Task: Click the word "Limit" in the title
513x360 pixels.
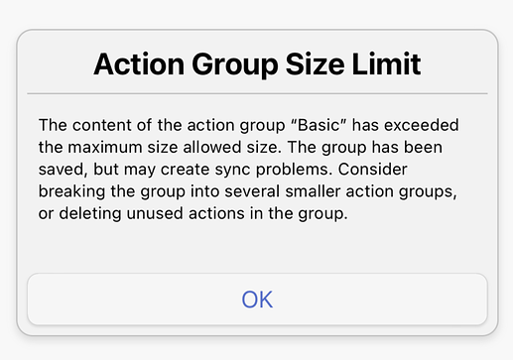Action: click(386, 64)
